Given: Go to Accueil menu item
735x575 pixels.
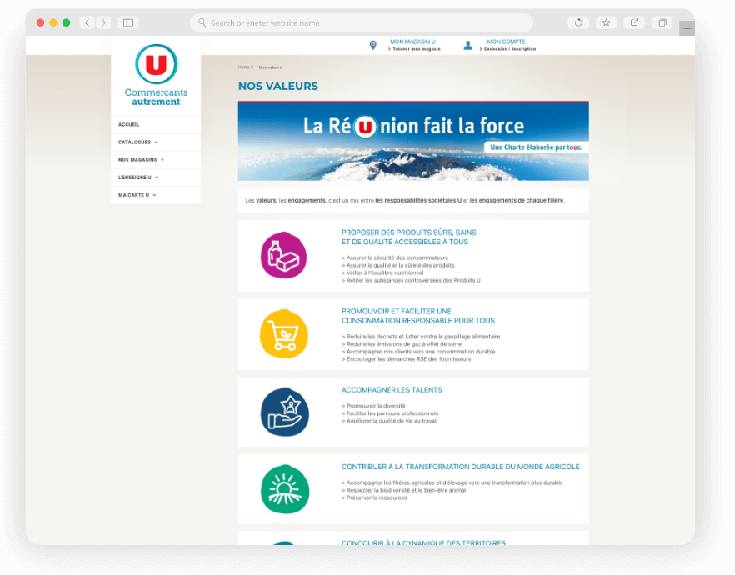Looking at the screenshot, I should pos(129,125).
